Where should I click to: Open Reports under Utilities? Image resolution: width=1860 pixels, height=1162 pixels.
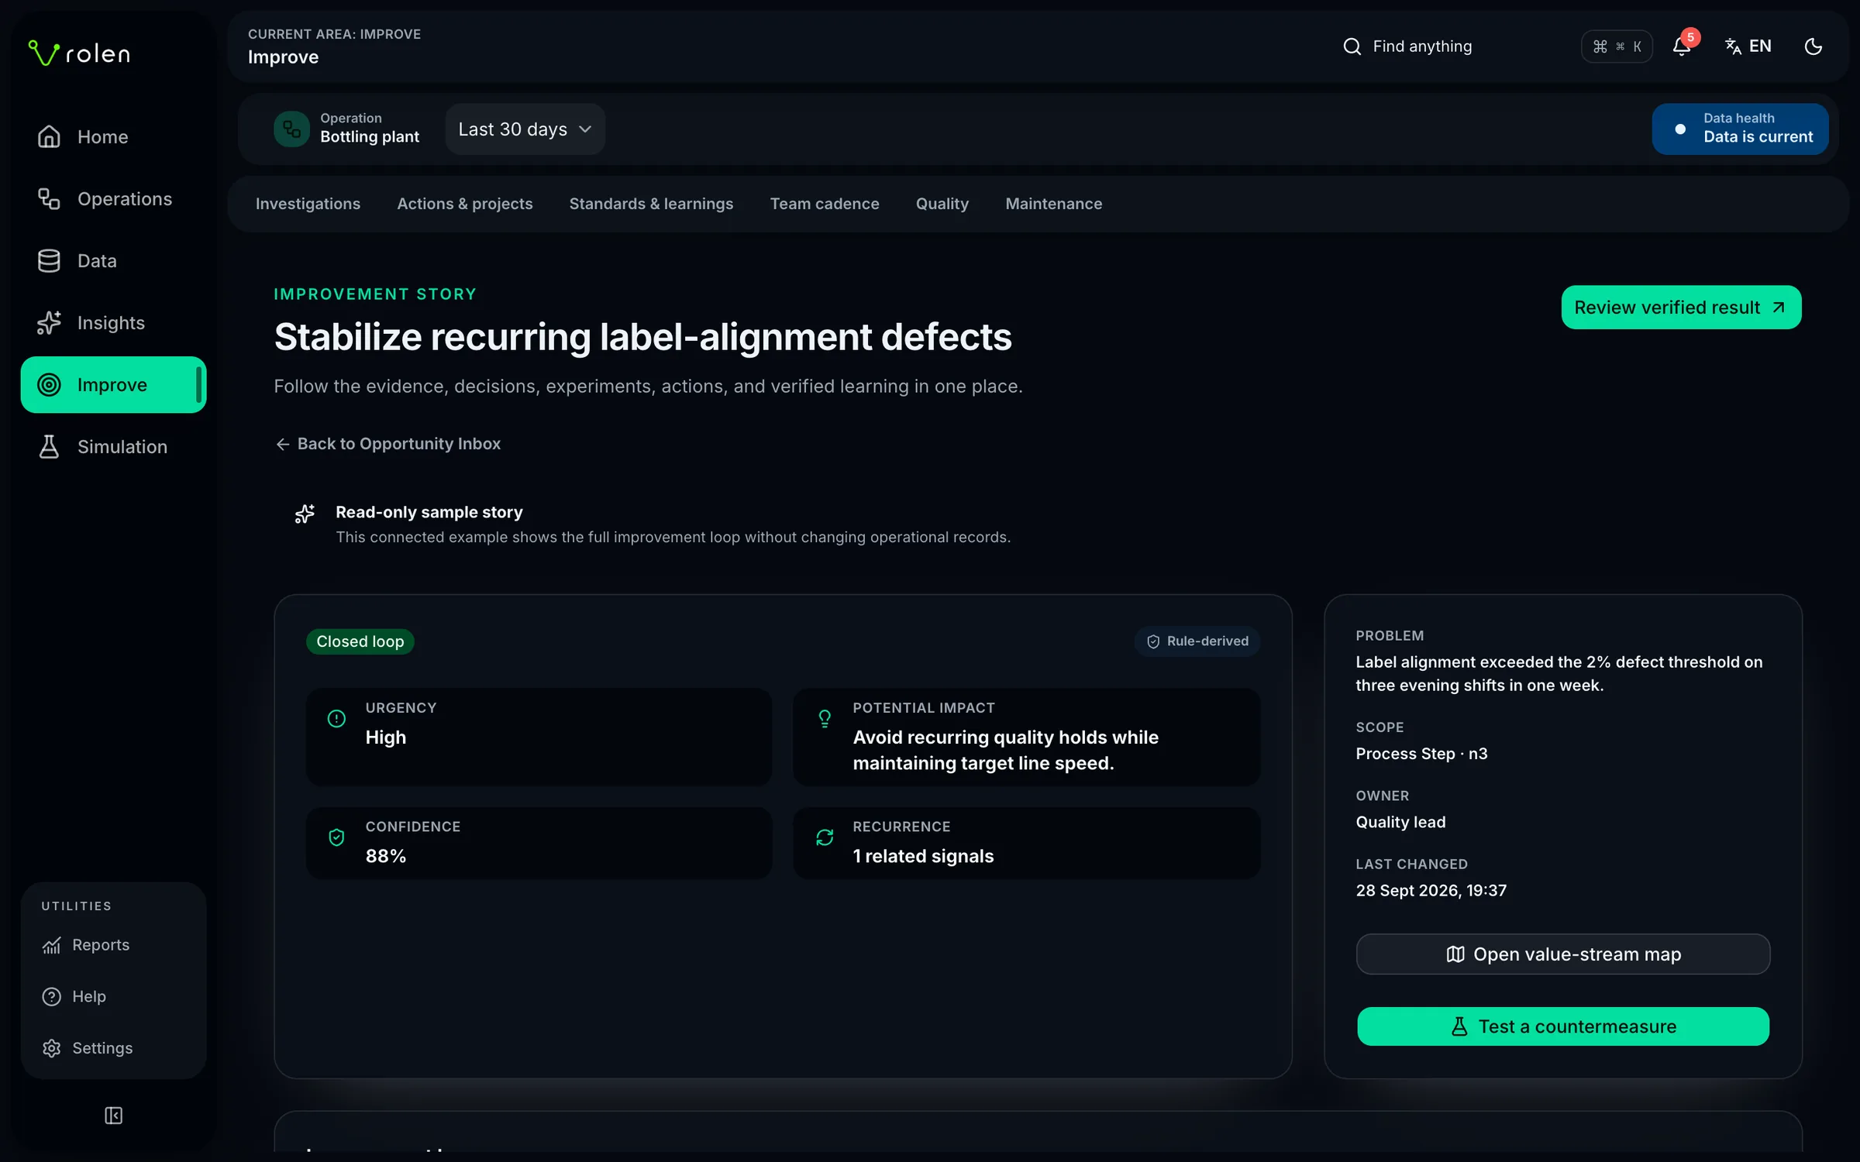(113, 945)
